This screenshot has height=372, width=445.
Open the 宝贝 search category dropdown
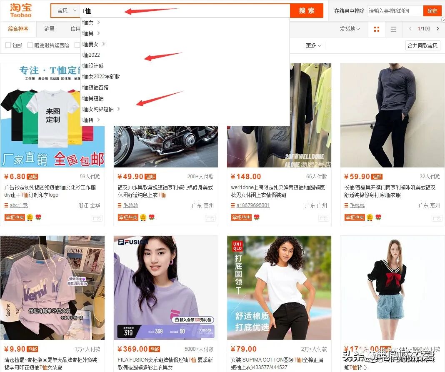pos(67,10)
